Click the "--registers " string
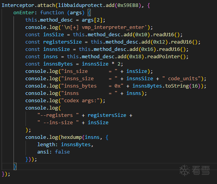This screenshot has width=217, height=184. click(x=58, y=115)
